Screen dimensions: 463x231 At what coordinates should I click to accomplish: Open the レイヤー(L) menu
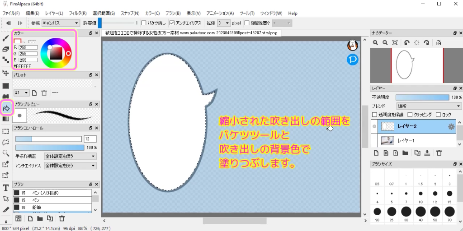point(54,13)
